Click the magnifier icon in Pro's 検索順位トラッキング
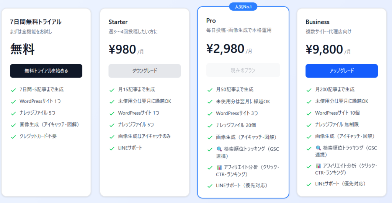The width and height of the screenshot is (392, 203). click(x=219, y=149)
